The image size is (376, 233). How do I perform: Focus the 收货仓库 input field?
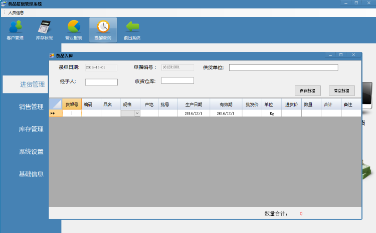177,80
